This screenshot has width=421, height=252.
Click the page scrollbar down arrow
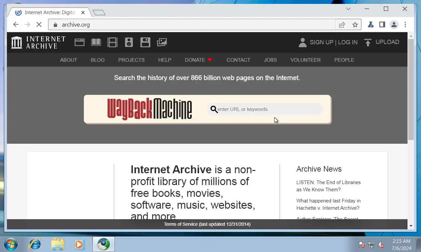pyautogui.click(x=411, y=226)
